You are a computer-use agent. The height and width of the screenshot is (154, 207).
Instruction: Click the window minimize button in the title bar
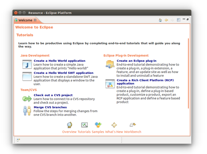[x=20, y=13]
